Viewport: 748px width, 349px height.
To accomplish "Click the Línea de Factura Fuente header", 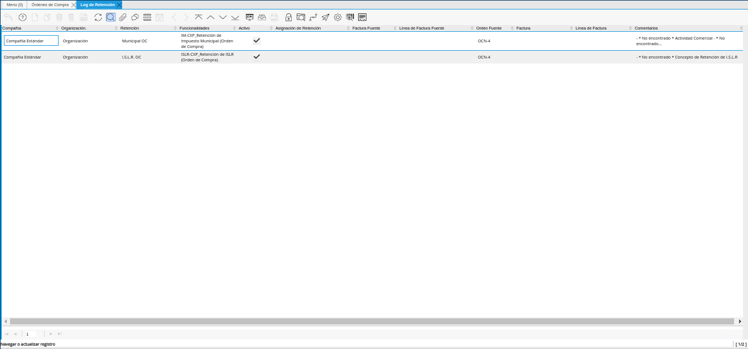I will 422,28.
